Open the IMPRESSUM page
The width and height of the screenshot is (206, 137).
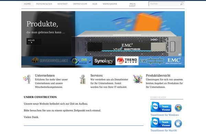(x=80, y=4)
